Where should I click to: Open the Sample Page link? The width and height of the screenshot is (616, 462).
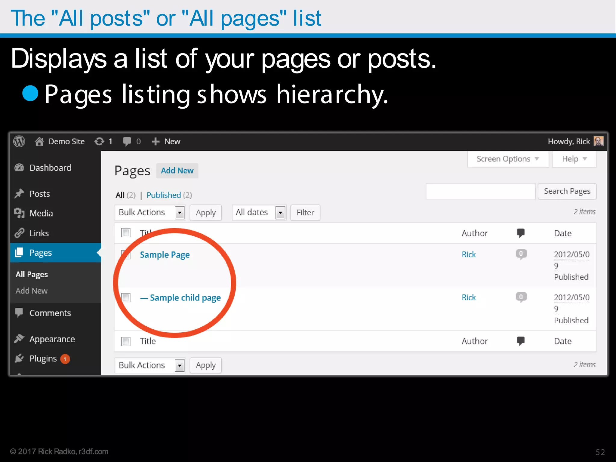[165, 255]
